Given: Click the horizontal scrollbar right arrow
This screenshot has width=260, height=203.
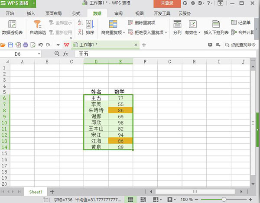Looking at the screenshot, I should 241,192.
